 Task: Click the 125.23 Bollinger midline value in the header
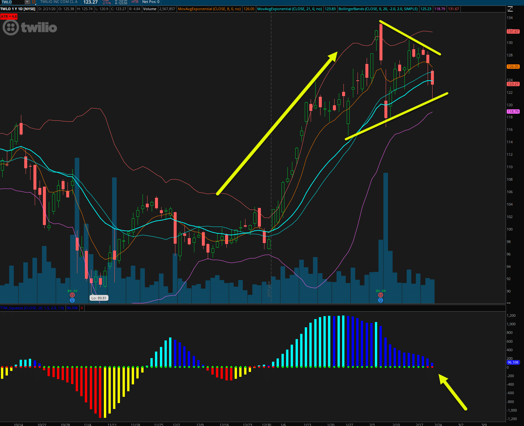pos(426,9)
